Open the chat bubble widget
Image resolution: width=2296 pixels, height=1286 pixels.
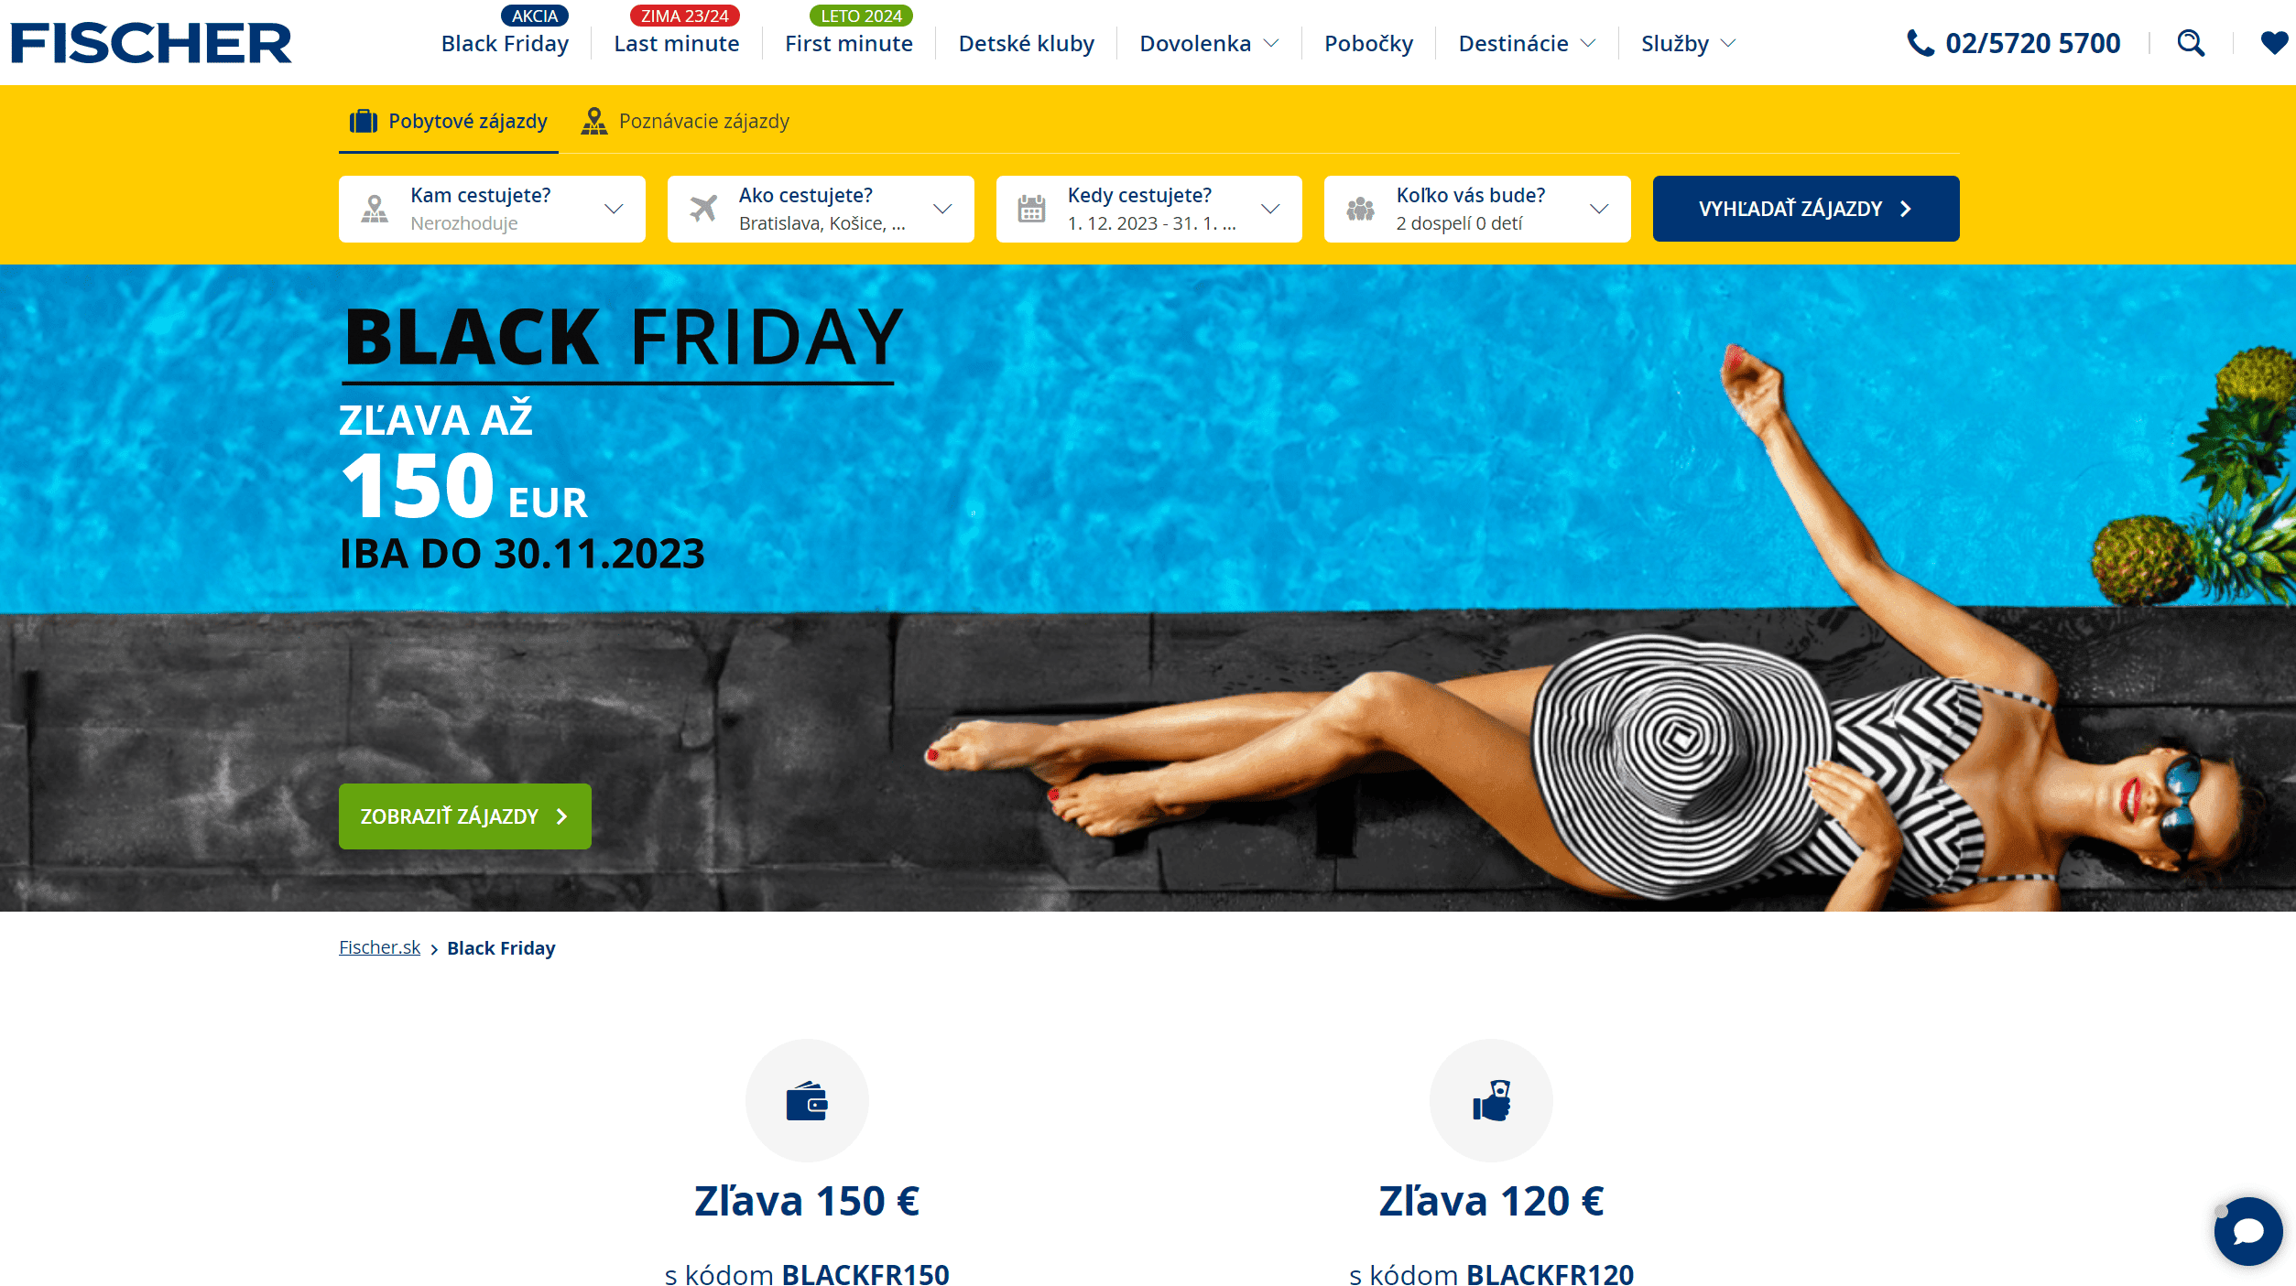tap(2247, 1231)
